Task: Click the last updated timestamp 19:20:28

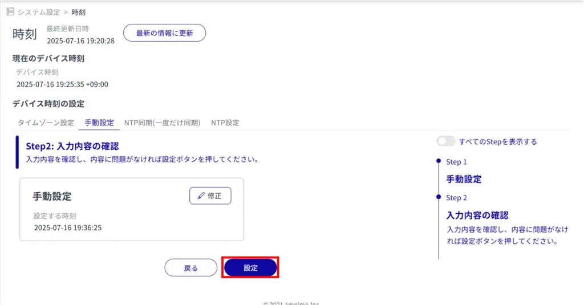Action: click(x=80, y=40)
